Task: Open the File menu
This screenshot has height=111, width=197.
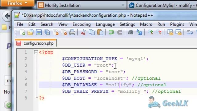Action: pyautogui.click(x=20, y=24)
